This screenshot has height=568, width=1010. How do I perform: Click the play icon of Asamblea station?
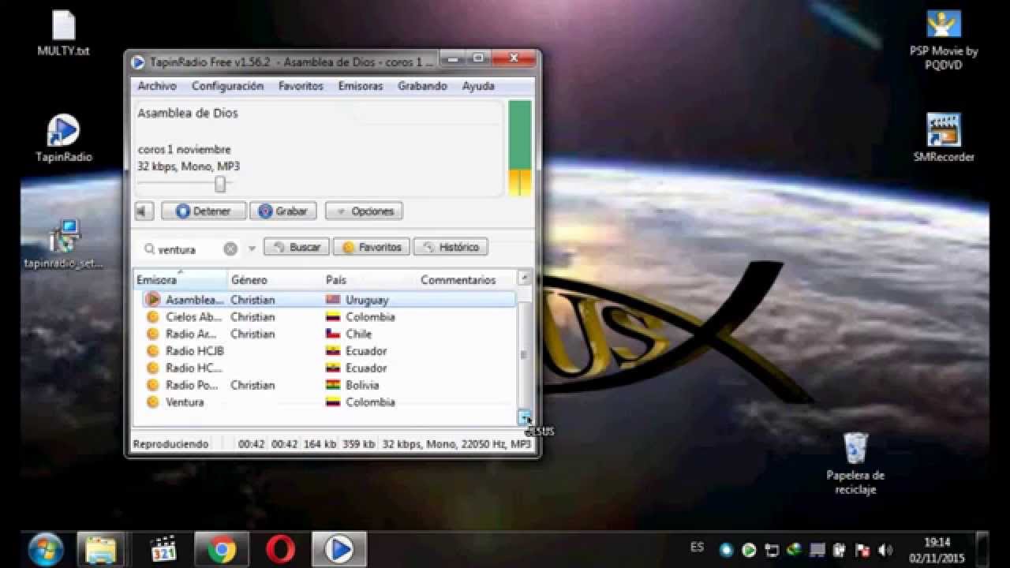[x=153, y=300]
